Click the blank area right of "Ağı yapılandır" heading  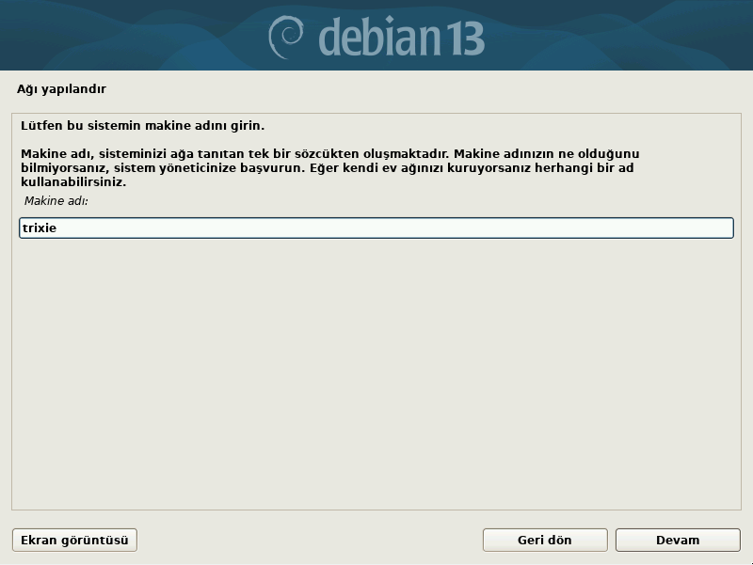(423, 89)
